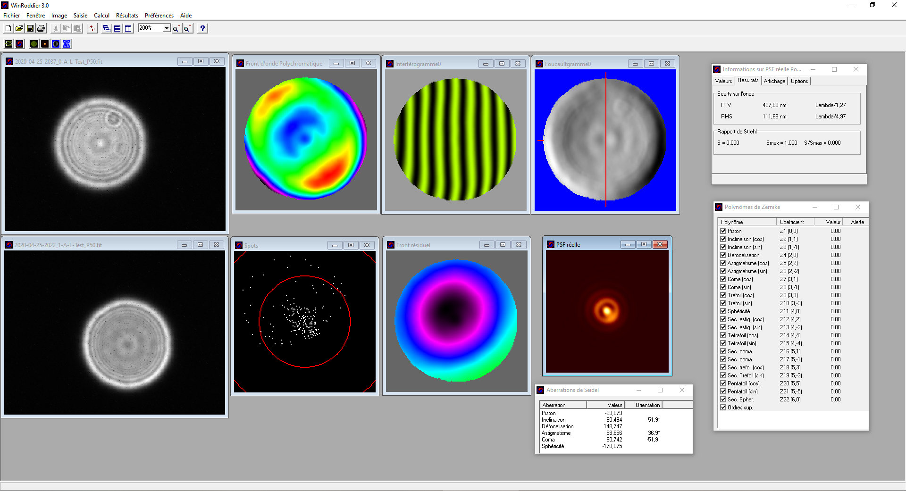
Task: Save using the floppy disk icon
Action: tap(30, 28)
